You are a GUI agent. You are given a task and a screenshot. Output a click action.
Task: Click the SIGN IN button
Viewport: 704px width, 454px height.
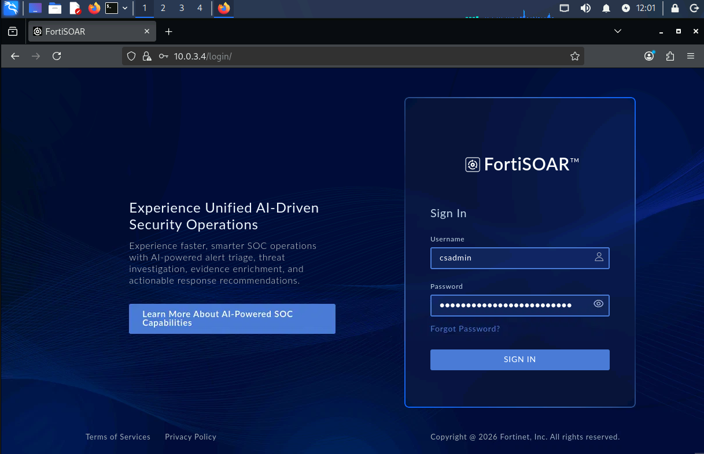(520, 359)
